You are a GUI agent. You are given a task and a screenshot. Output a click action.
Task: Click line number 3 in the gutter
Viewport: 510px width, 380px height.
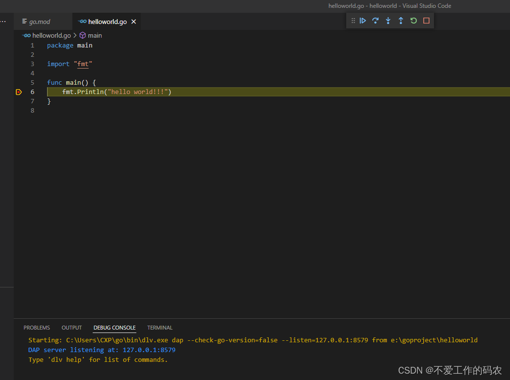[x=32, y=64]
